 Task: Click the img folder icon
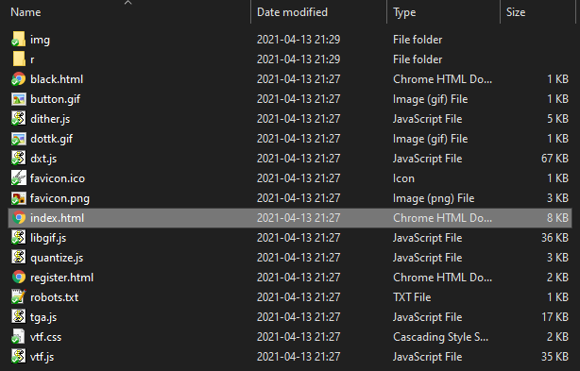pos(19,39)
